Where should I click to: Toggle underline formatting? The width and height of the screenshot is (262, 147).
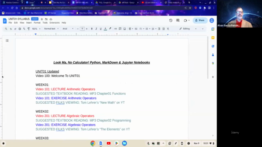101,29
